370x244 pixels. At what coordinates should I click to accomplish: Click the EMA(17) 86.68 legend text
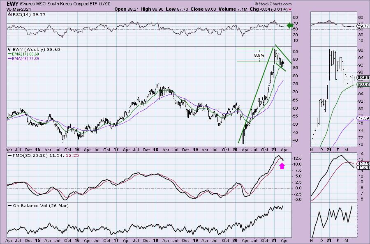(x=25, y=54)
